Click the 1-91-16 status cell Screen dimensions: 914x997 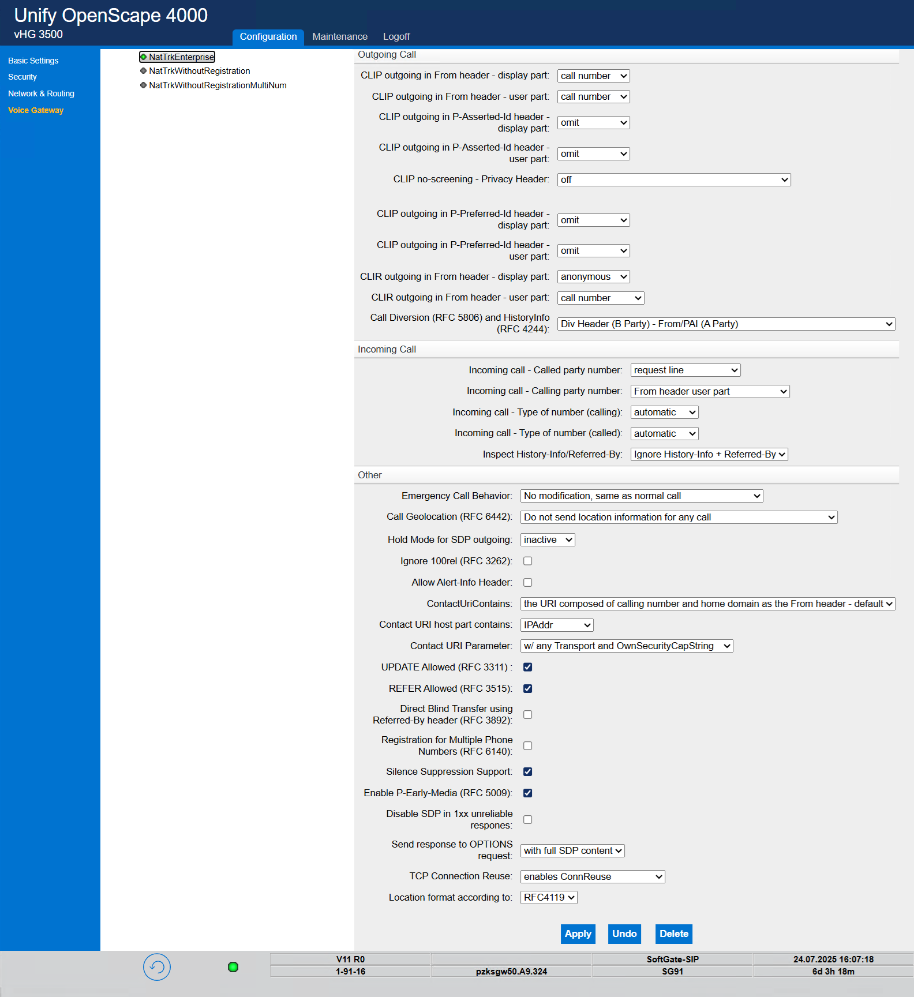[350, 972]
